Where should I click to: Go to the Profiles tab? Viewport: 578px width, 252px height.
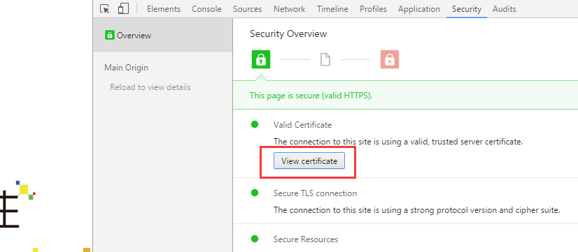click(x=373, y=9)
